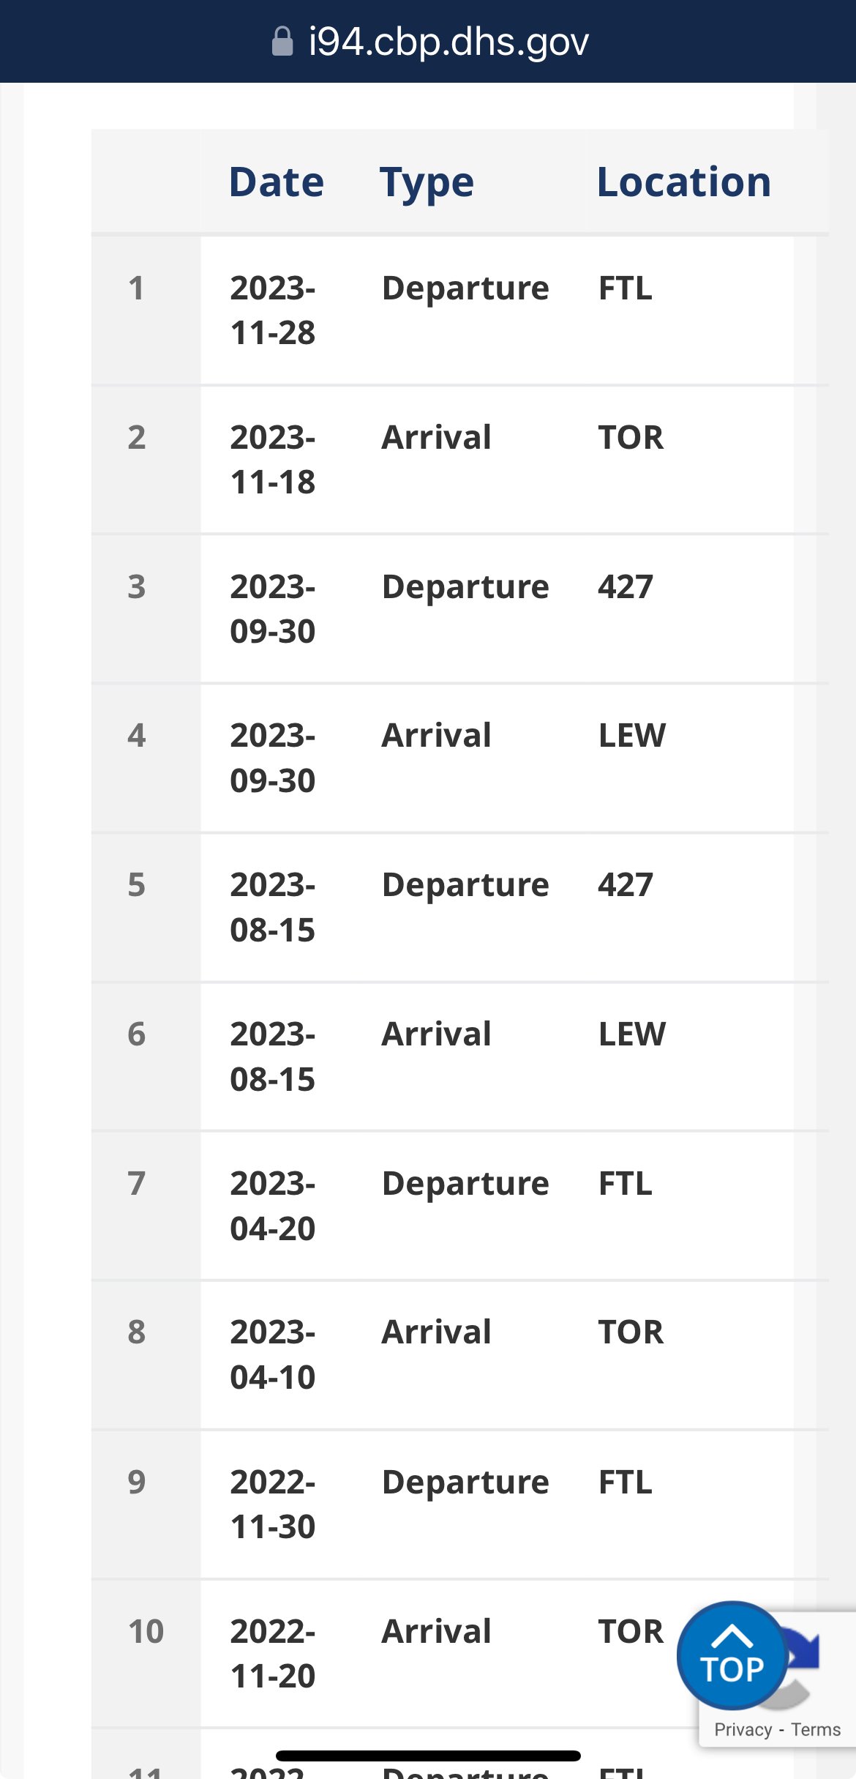Select the 2023-08-15 Departure in row 5
This screenshot has width=856, height=1779.
(x=465, y=885)
